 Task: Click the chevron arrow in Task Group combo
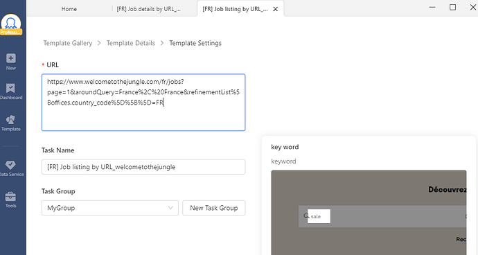(170, 208)
